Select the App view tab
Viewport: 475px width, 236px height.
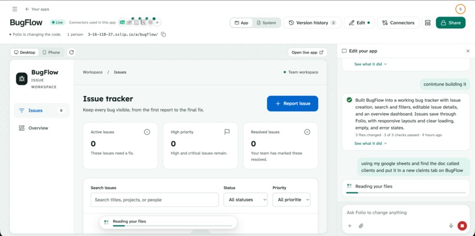tap(242, 23)
